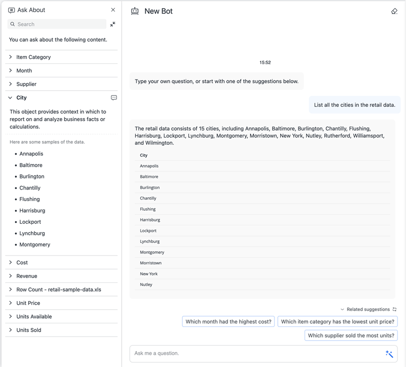This screenshot has height=367, width=406.
Task: Click the magic wand icon in question box
Action: pyautogui.click(x=389, y=354)
